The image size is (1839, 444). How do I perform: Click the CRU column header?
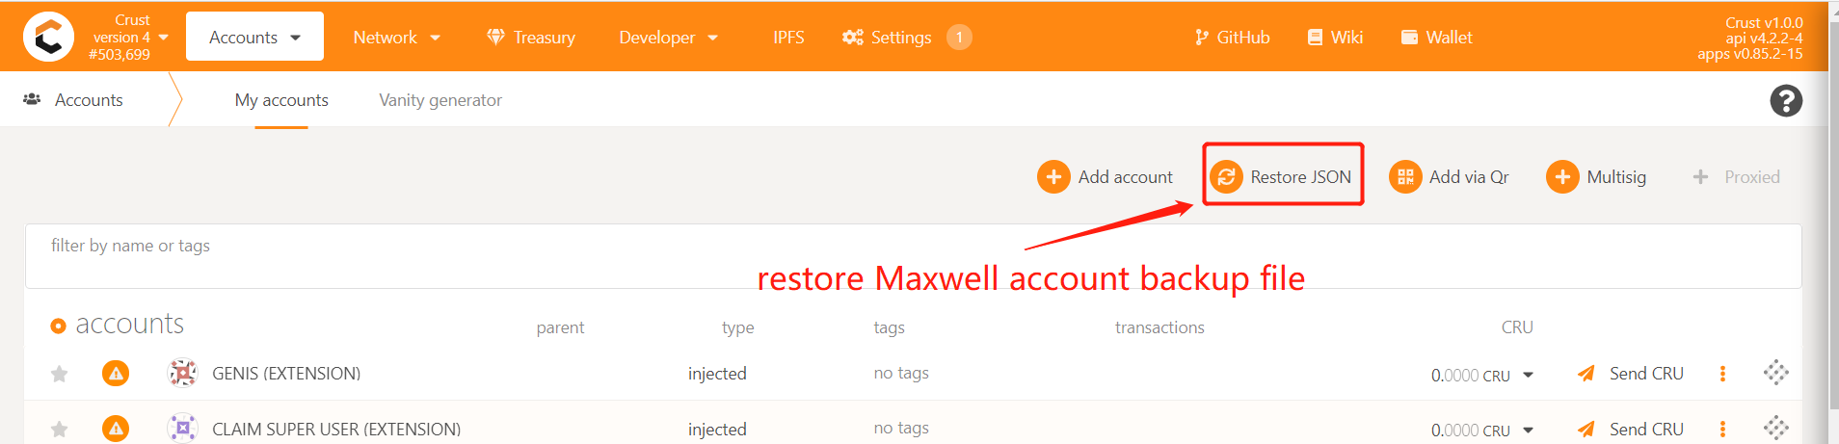coord(1516,327)
